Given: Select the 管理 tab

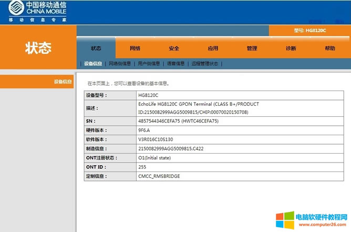Looking at the screenshot, I should point(252,48).
